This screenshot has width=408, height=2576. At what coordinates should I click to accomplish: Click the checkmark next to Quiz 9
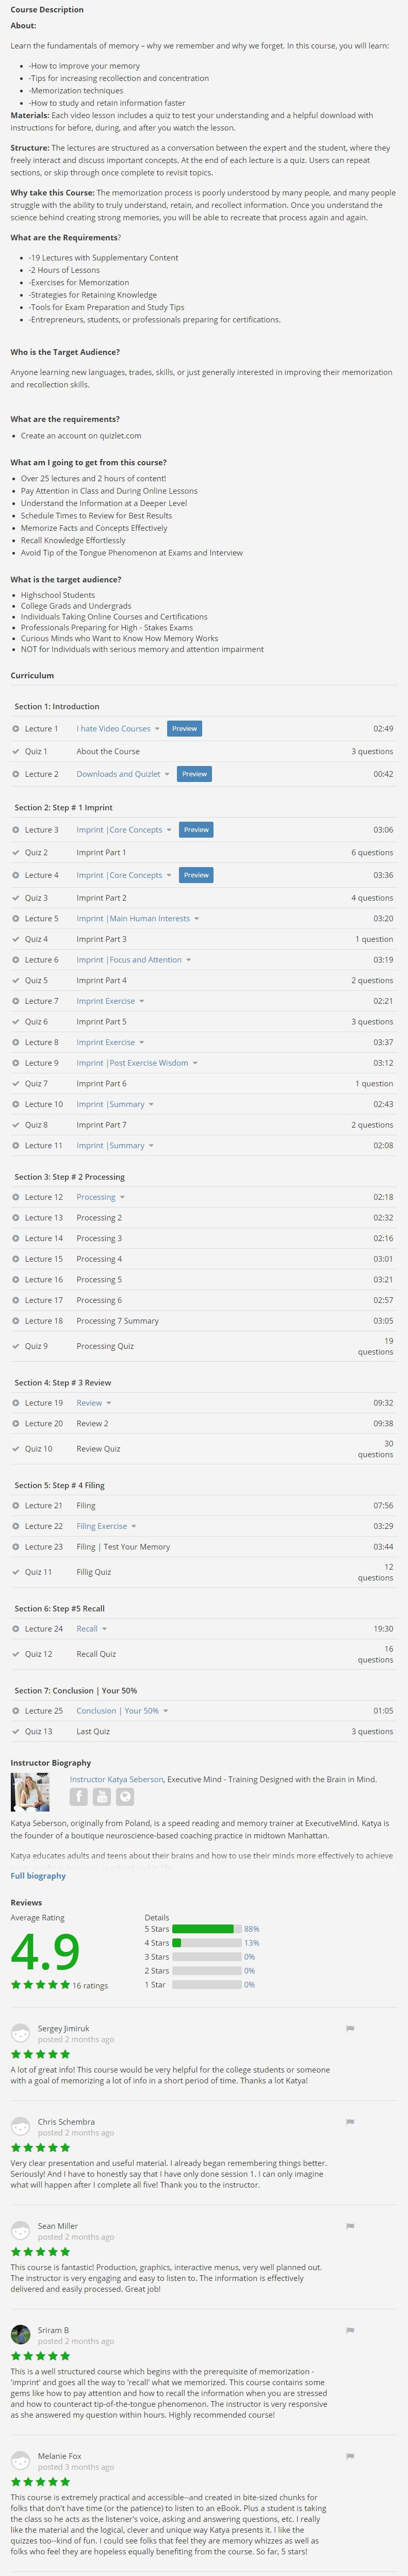[16, 1346]
